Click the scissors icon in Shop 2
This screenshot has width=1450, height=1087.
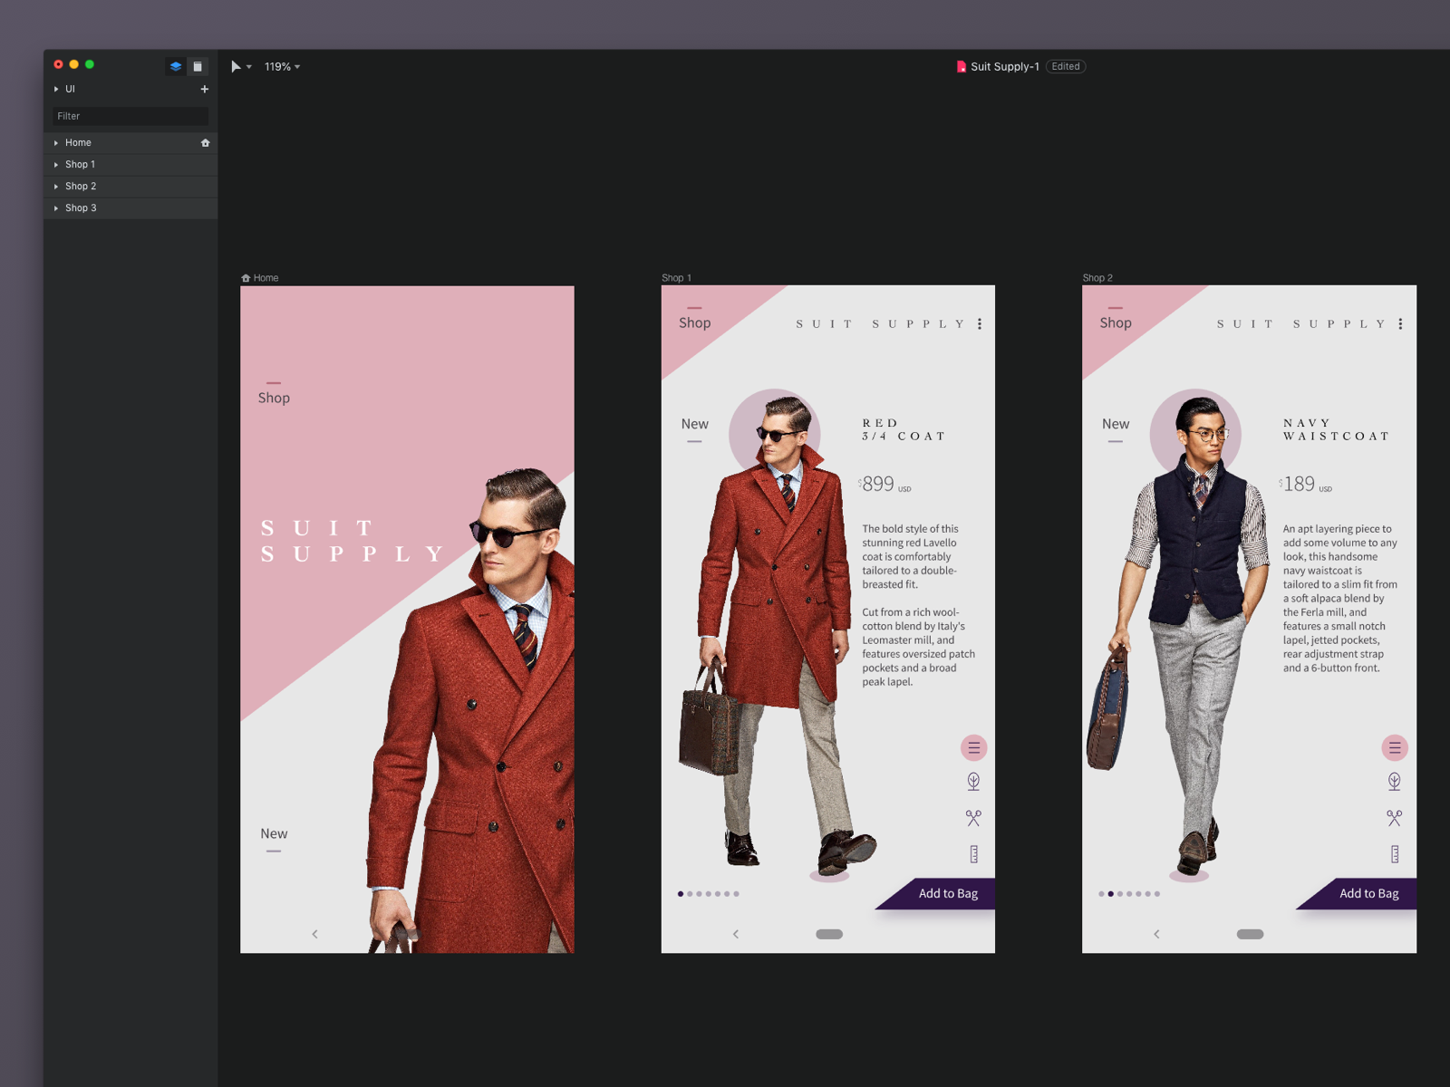[x=1395, y=818]
